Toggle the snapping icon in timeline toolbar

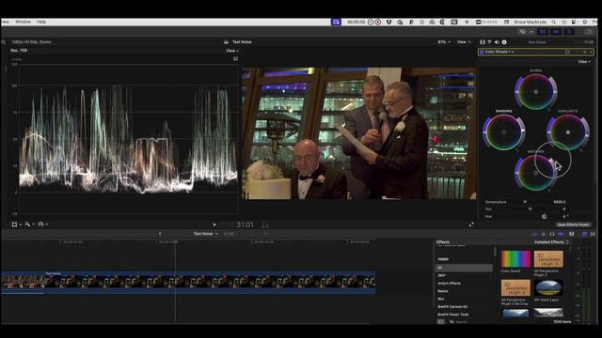click(x=561, y=234)
